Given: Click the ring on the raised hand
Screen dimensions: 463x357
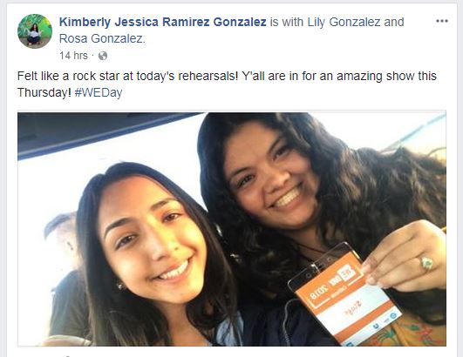Looking at the screenshot, I should 426,263.
